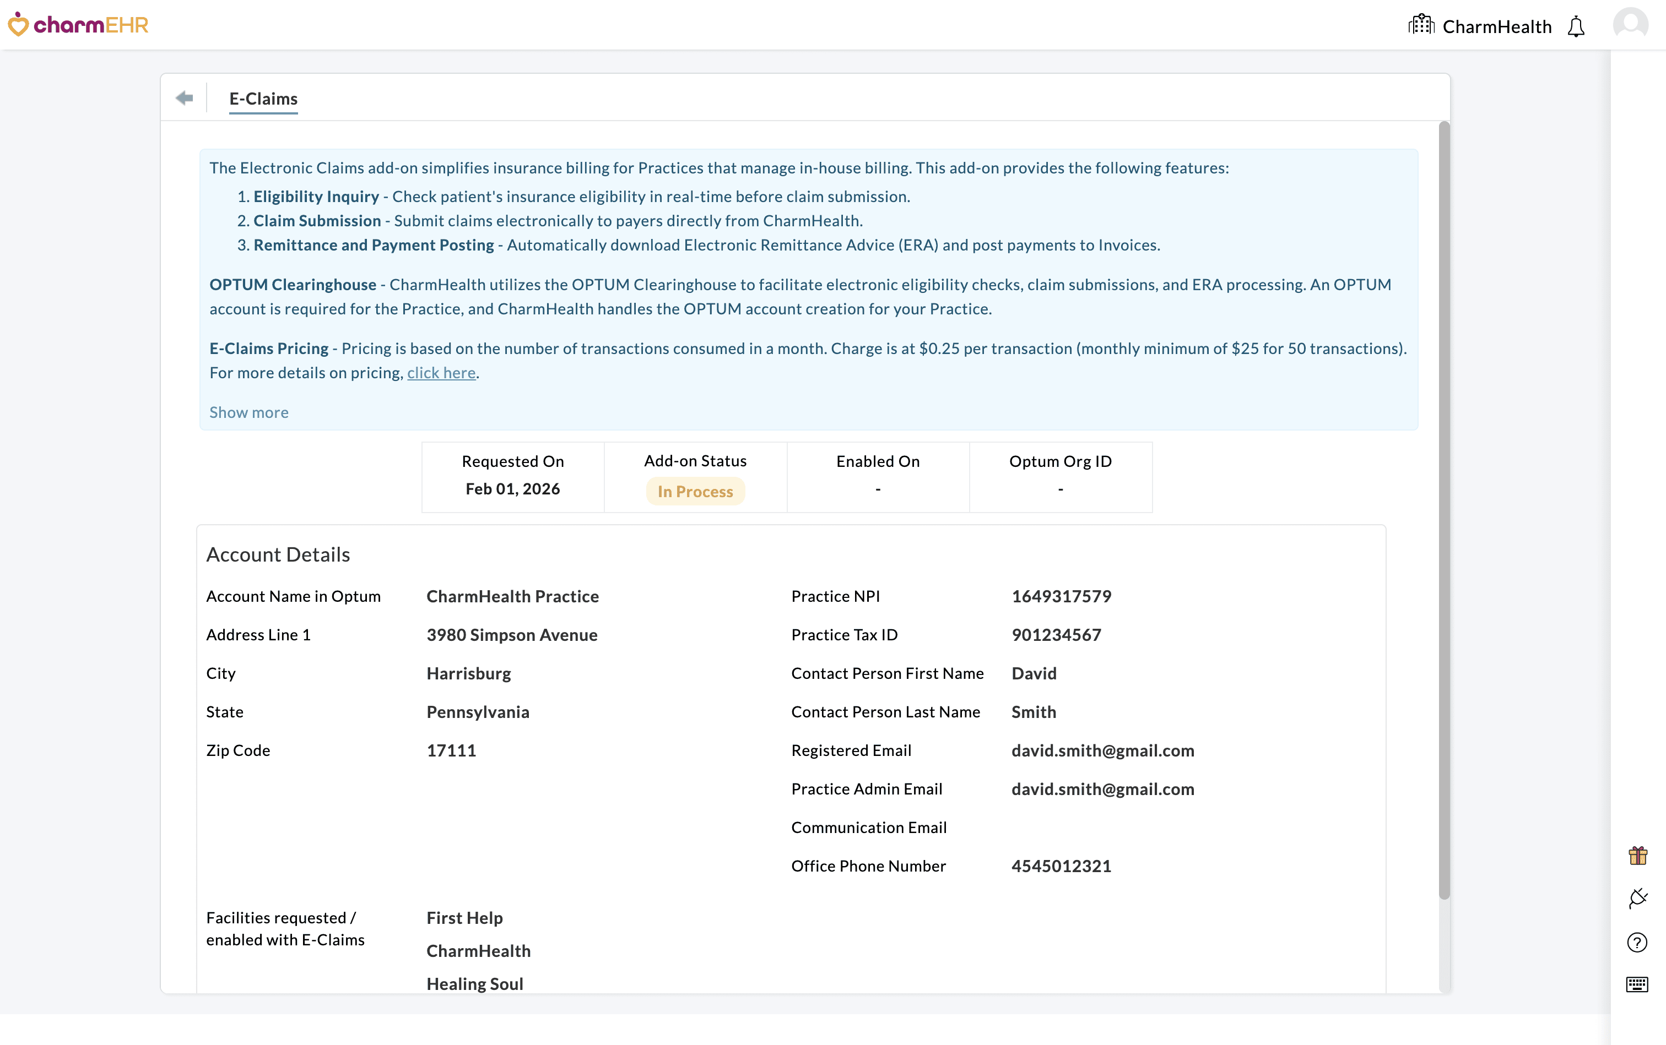Open the help question mark icon

click(1637, 942)
